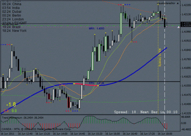Click the 16 Jun 14:40 time label
The height and width of the screenshot is (136, 191).
coord(78,134)
